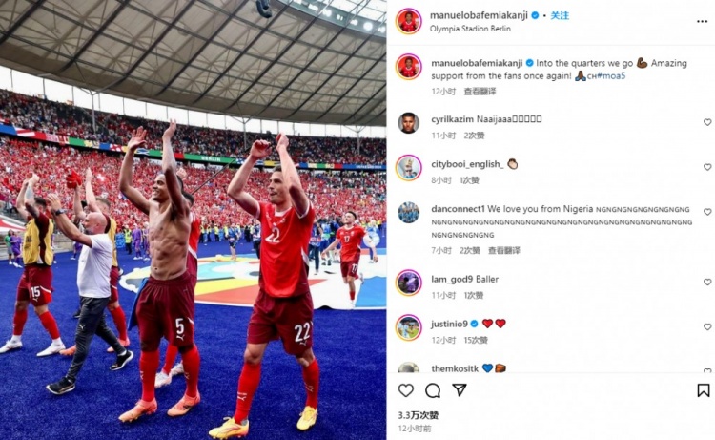Viewport: 715px width, 440px height.
Task: Open the comment bubble icon
Action: (x=433, y=390)
